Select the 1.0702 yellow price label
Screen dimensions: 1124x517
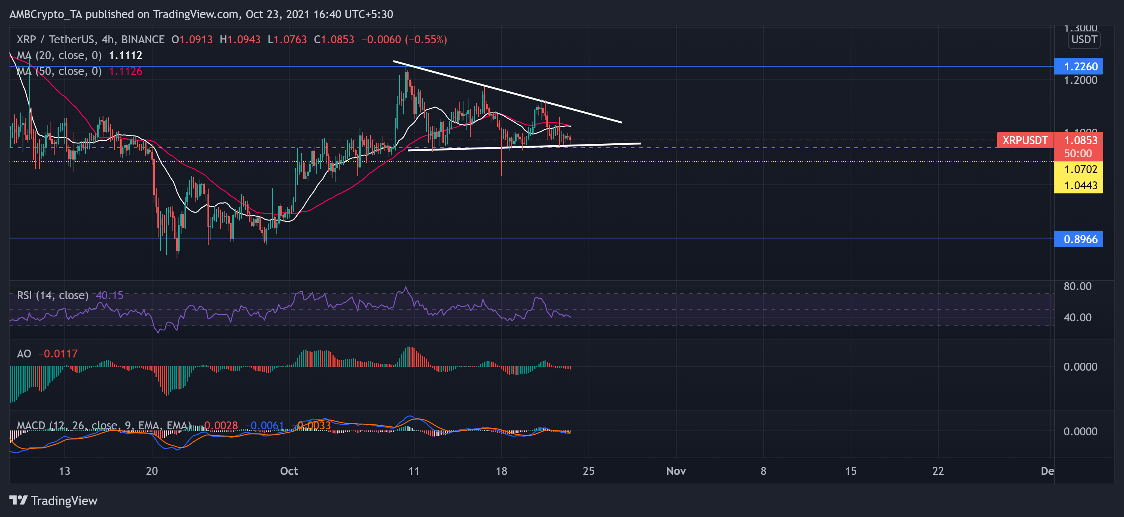(x=1078, y=169)
